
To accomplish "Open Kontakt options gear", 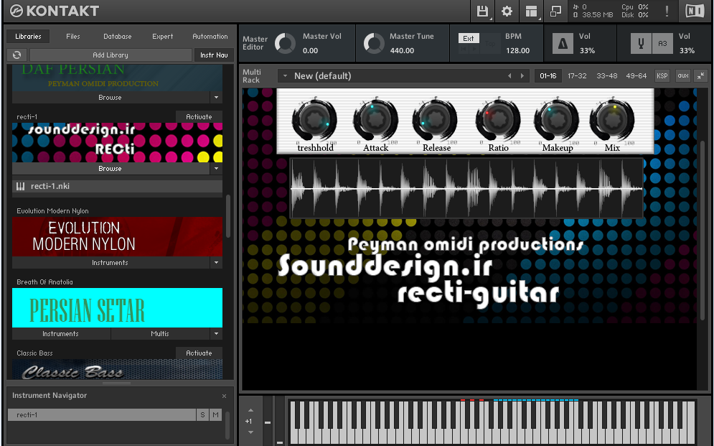I will pos(507,11).
